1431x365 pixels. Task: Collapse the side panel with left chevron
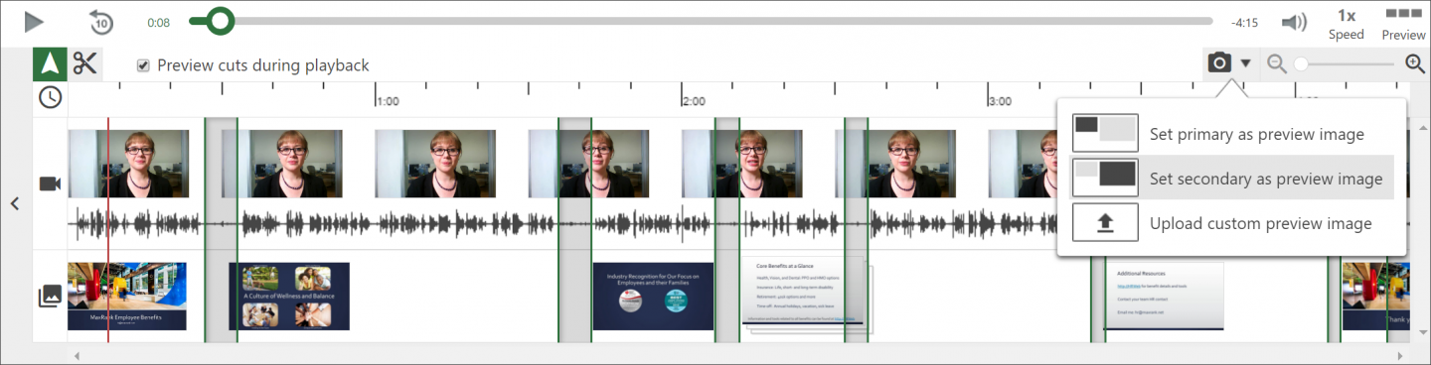click(15, 203)
